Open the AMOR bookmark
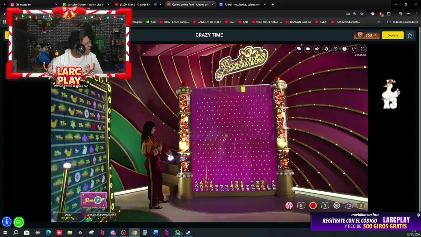Image resolution: width=421 pixels, height=237 pixels. point(321,22)
